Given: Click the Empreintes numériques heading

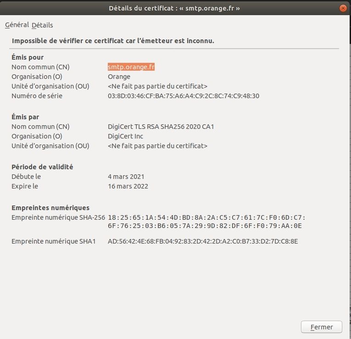Looking at the screenshot, I should (x=50, y=208).
